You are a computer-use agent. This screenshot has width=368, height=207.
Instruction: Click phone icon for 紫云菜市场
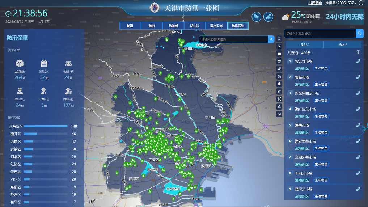[x=358, y=61]
